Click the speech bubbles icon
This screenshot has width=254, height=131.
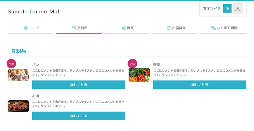213,28
